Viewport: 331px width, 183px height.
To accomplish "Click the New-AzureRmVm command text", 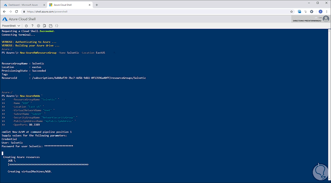I will click(x=30, y=96).
